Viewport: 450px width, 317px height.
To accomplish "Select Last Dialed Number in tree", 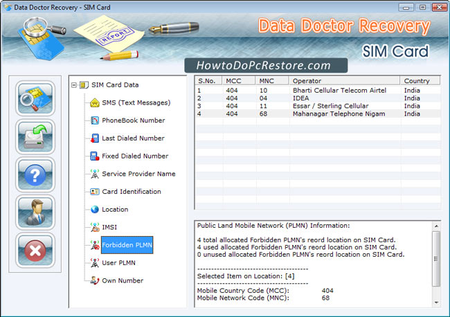I will 133,138.
